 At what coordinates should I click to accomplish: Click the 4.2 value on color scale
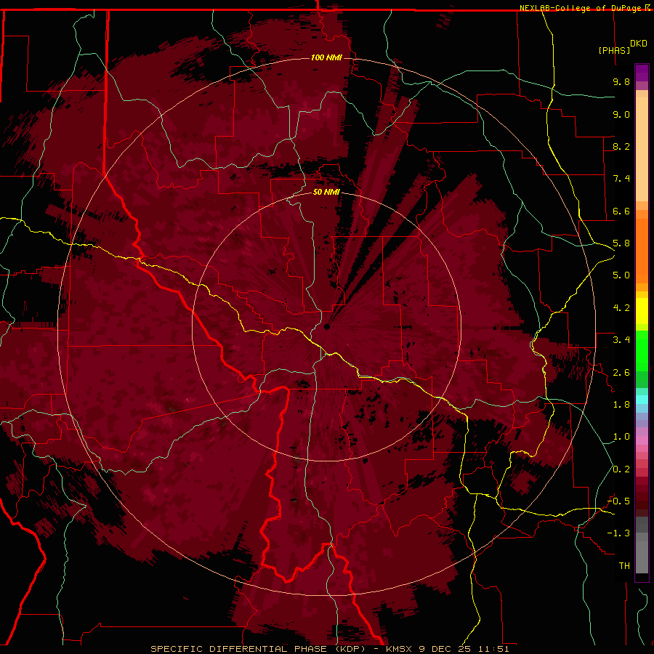pos(621,308)
